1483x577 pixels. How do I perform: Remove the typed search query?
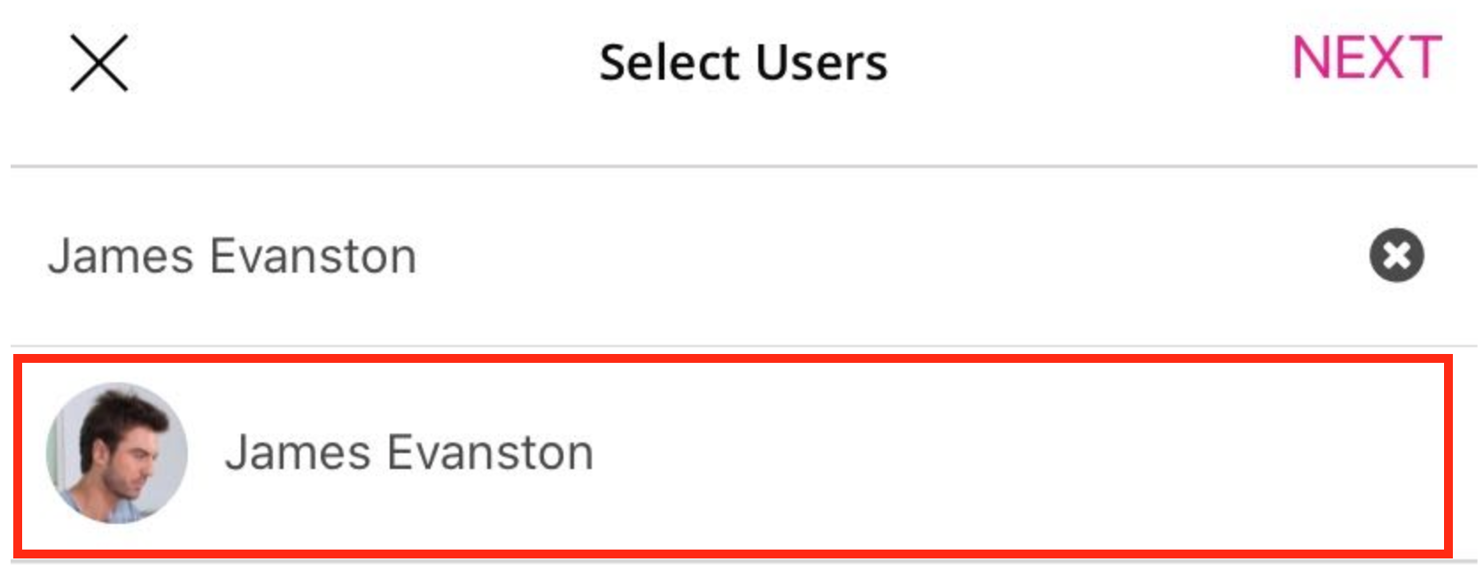1396,256
